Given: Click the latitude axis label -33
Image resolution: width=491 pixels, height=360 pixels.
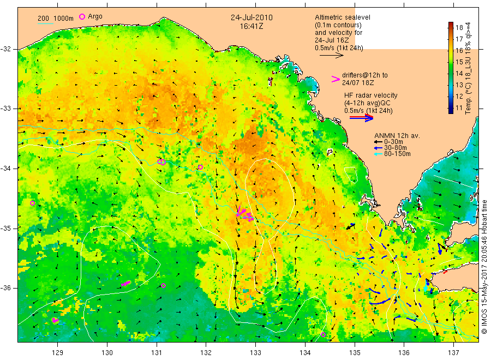Looking at the screenshot, I should (5, 109).
